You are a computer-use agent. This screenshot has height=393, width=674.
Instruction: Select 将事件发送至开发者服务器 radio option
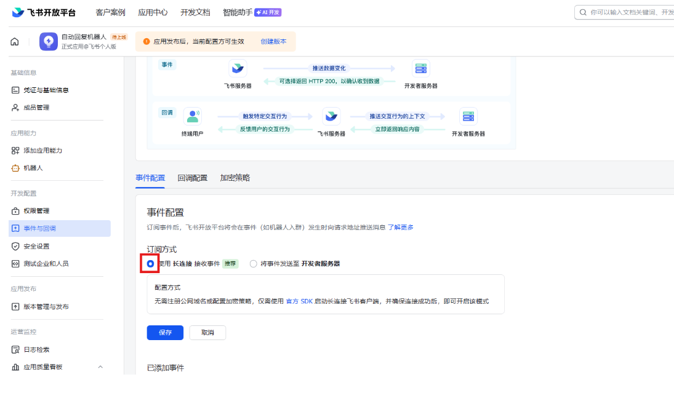tap(254, 264)
